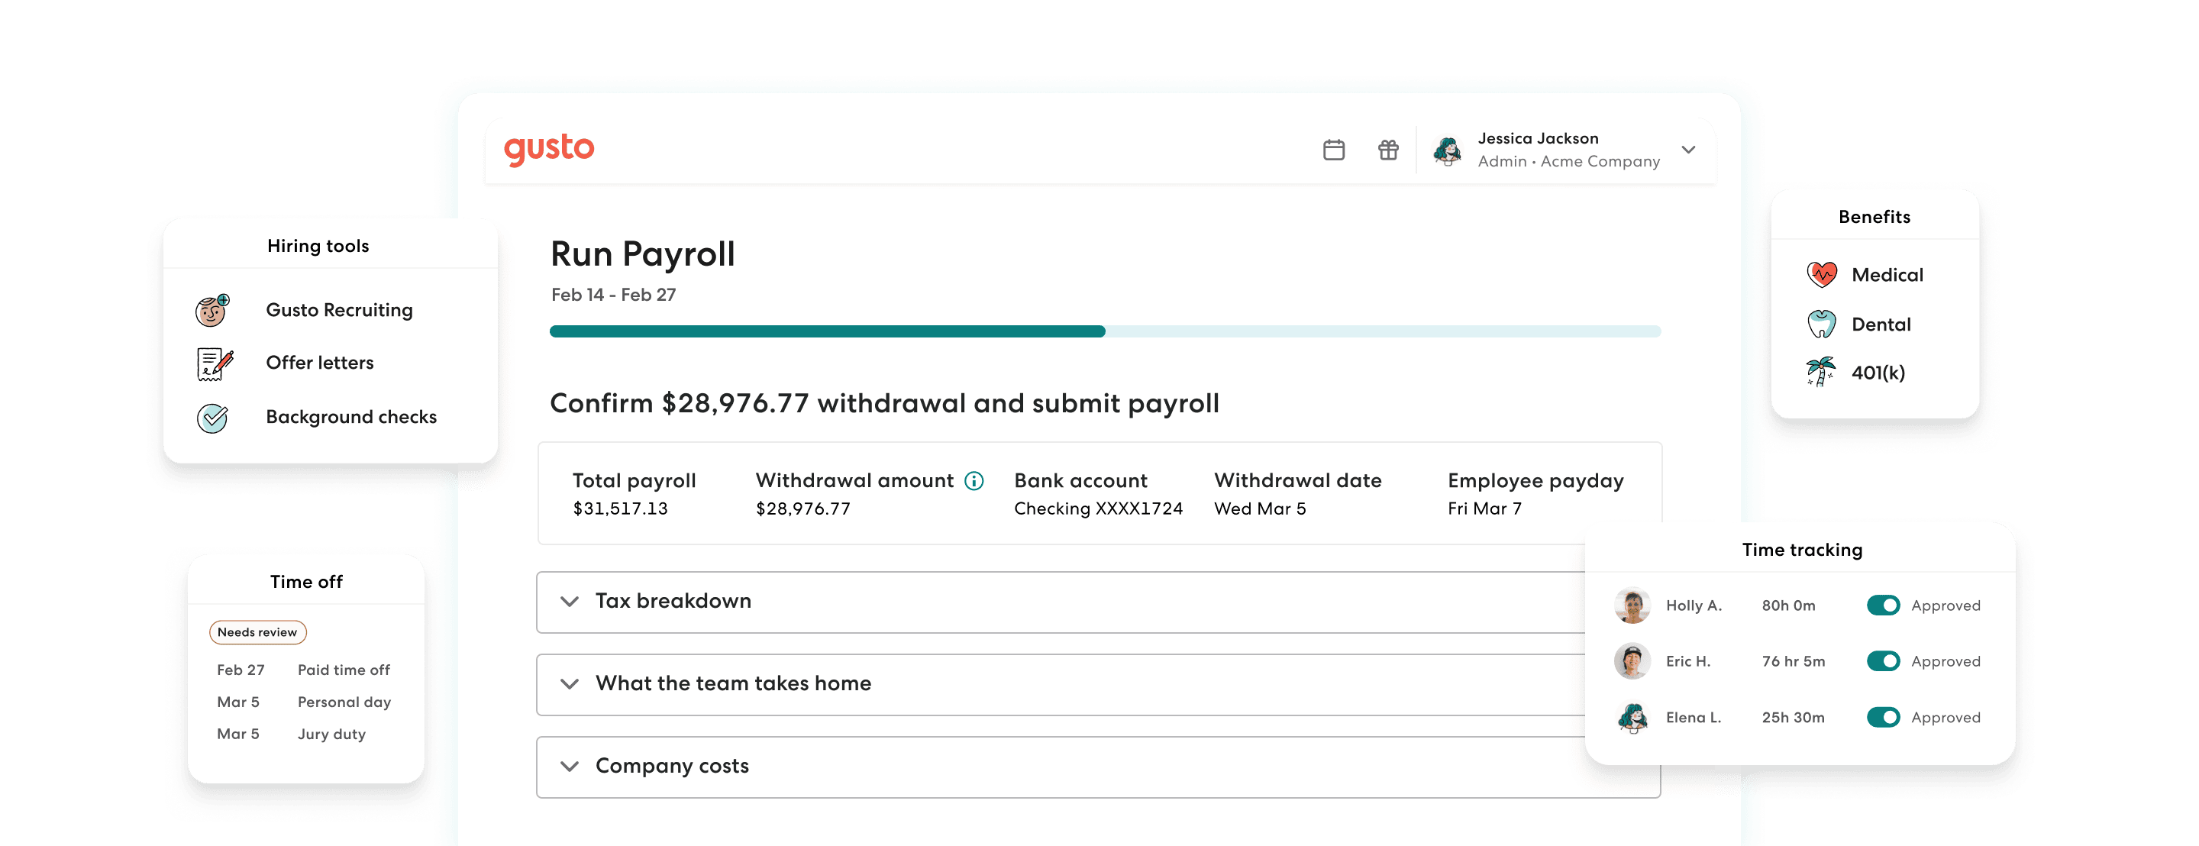Toggle approval for Holly A.'s hours
The width and height of the screenshot is (2199, 846).
pyautogui.click(x=1883, y=605)
